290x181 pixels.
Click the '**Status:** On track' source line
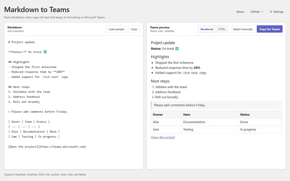coord(28,52)
